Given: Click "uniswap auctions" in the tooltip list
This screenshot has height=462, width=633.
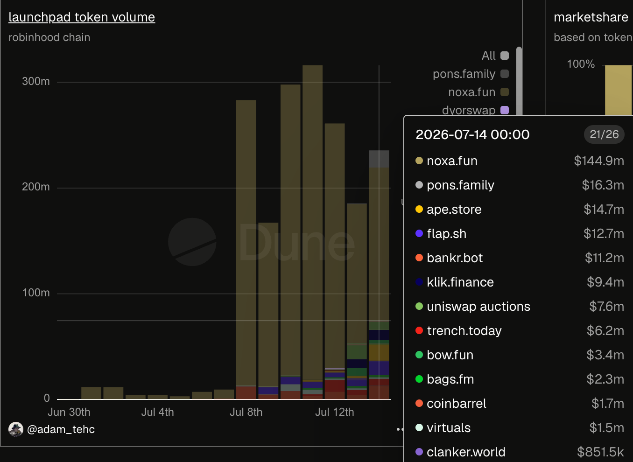Looking at the screenshot, I should pos(478,307).
